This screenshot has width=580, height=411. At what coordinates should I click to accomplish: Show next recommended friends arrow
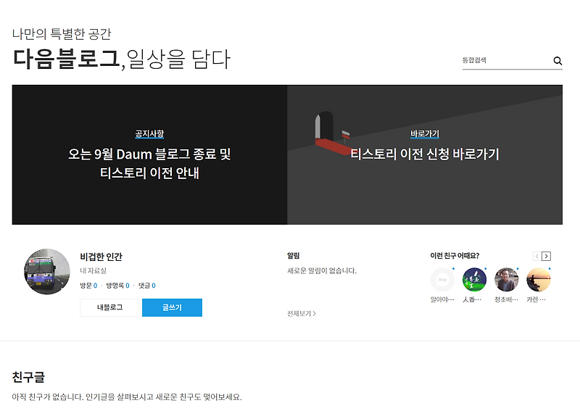coord(546,256)
